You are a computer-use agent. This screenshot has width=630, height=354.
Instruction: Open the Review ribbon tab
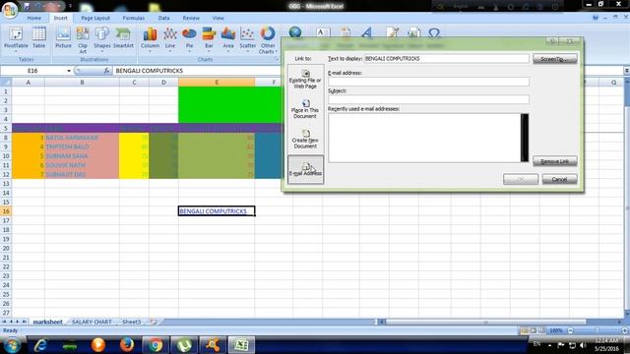(x=191, y=18)
